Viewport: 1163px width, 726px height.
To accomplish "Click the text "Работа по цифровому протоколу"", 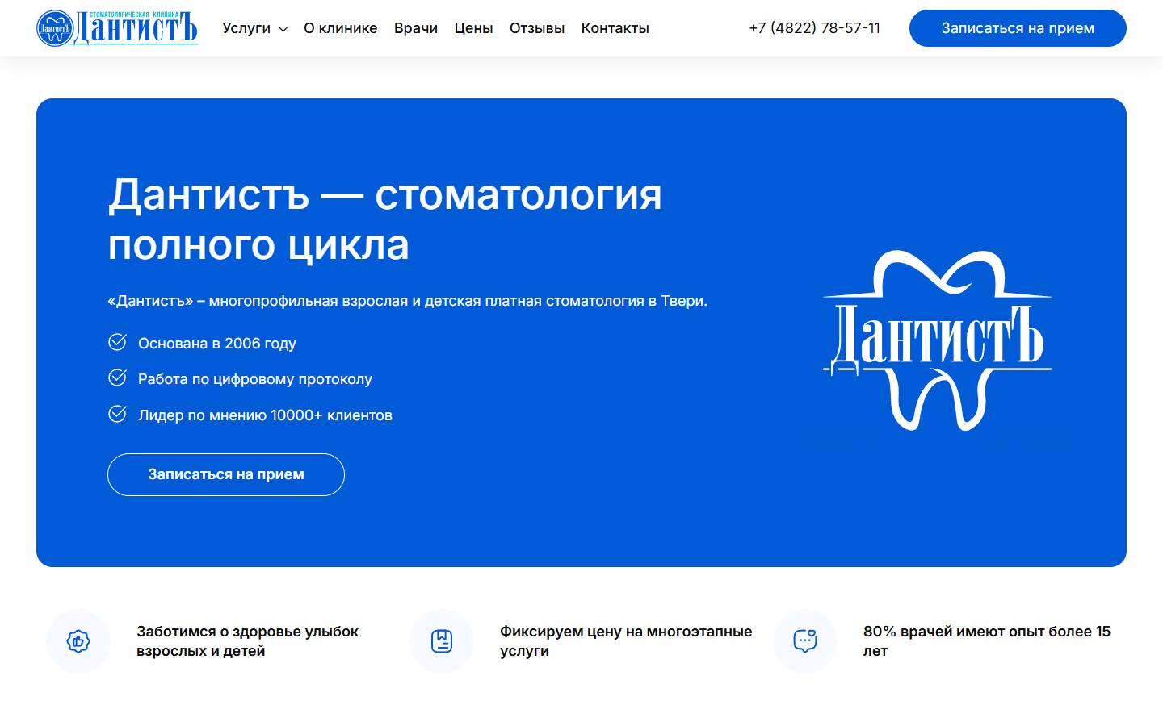I will click(255, 379).
